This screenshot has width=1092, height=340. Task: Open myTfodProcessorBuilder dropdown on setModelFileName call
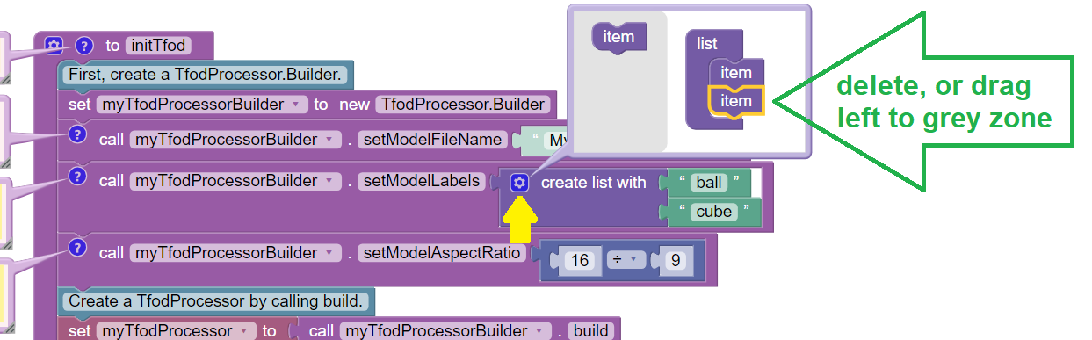click(235, 140)
